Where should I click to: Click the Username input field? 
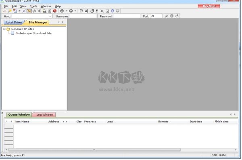(83, 16)
